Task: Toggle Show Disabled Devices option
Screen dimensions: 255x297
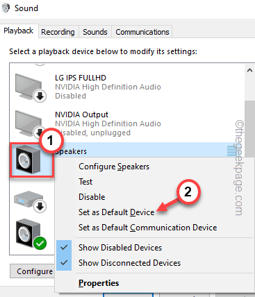Action: (120, 248)
